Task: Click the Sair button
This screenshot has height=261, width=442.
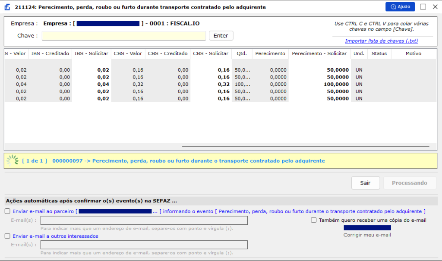Action: pos(365,183)
